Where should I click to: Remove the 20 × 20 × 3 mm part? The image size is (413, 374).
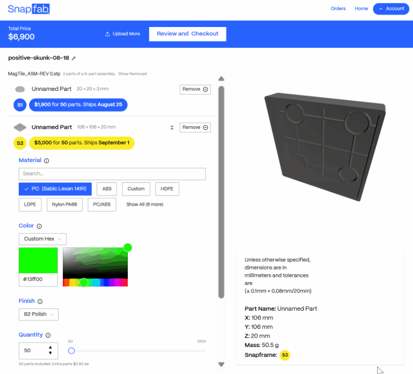(195, 89)
